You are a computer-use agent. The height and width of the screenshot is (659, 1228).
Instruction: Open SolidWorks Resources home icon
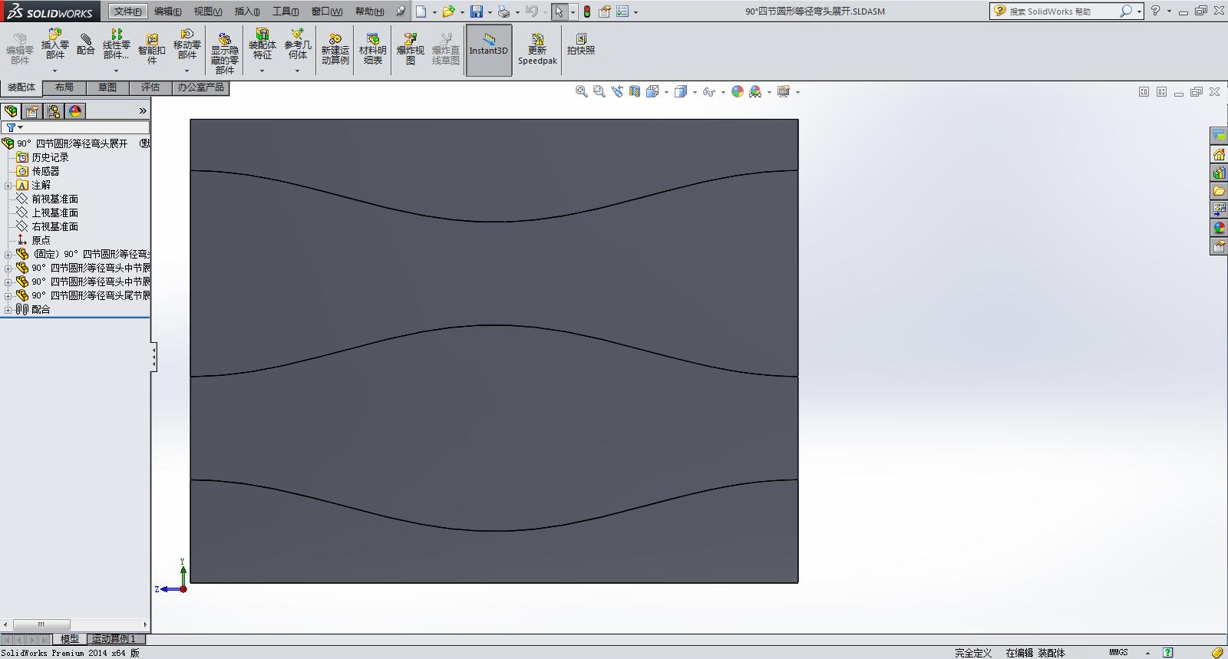pos(1219,154)
